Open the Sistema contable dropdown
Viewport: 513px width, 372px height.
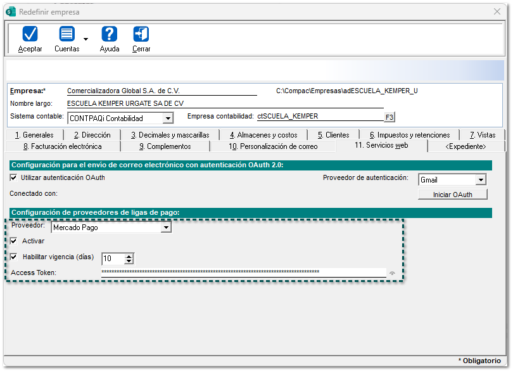coord(167,119)
